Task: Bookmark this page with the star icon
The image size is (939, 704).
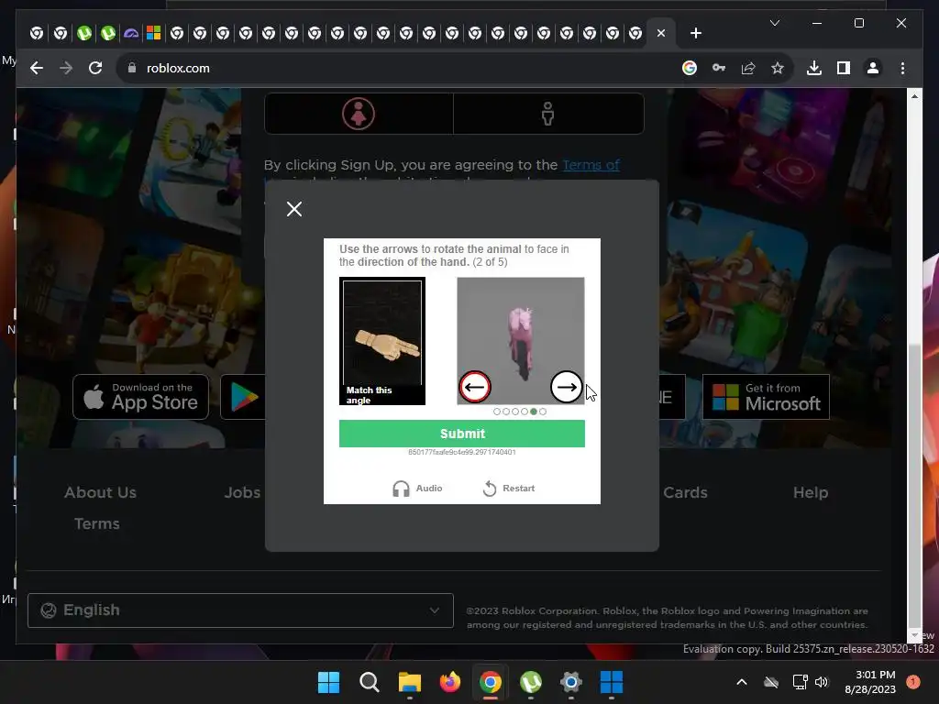Action: click(778, 68)
